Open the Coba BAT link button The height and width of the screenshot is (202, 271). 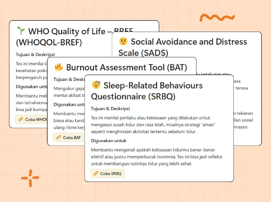pyautogui.click(x=69, y=137)
